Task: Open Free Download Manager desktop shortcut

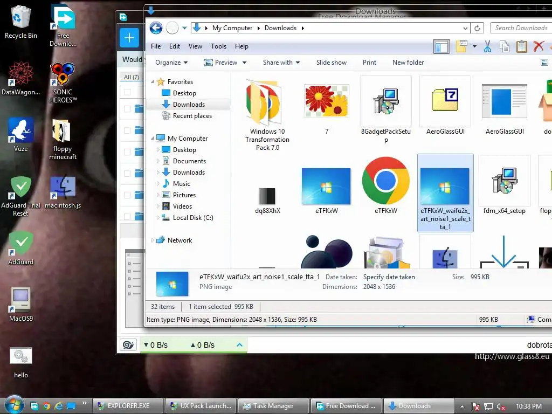Action: click(x=63, y=25)
